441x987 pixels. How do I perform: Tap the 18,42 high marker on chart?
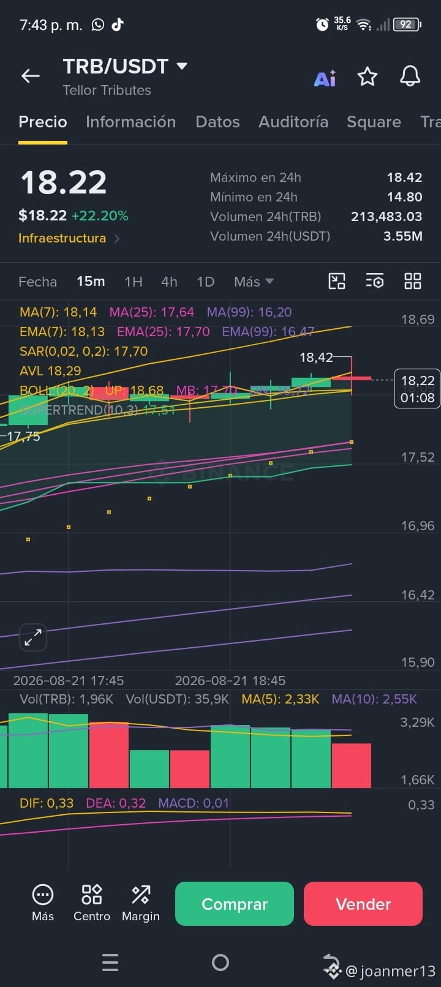316,357
